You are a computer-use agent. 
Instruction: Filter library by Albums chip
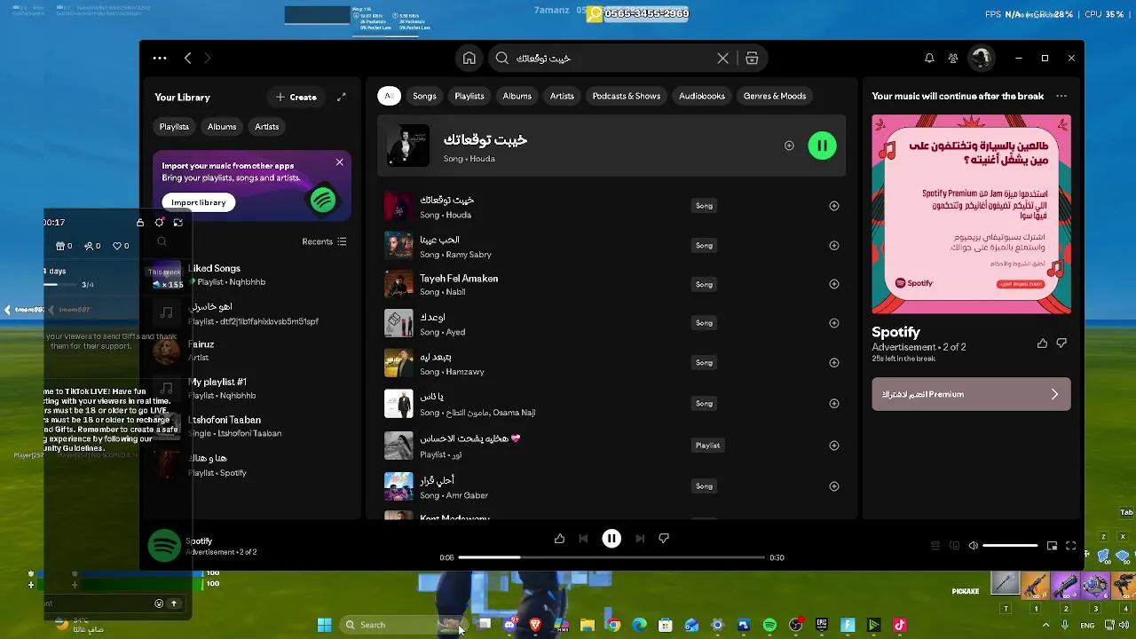[x=222, y=127]
